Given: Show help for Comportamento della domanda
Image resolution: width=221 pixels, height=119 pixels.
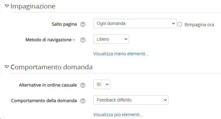Looking at the screenshot, I should coord(83,101).
